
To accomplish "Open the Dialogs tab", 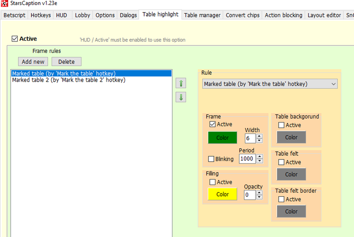I will 128,15.
